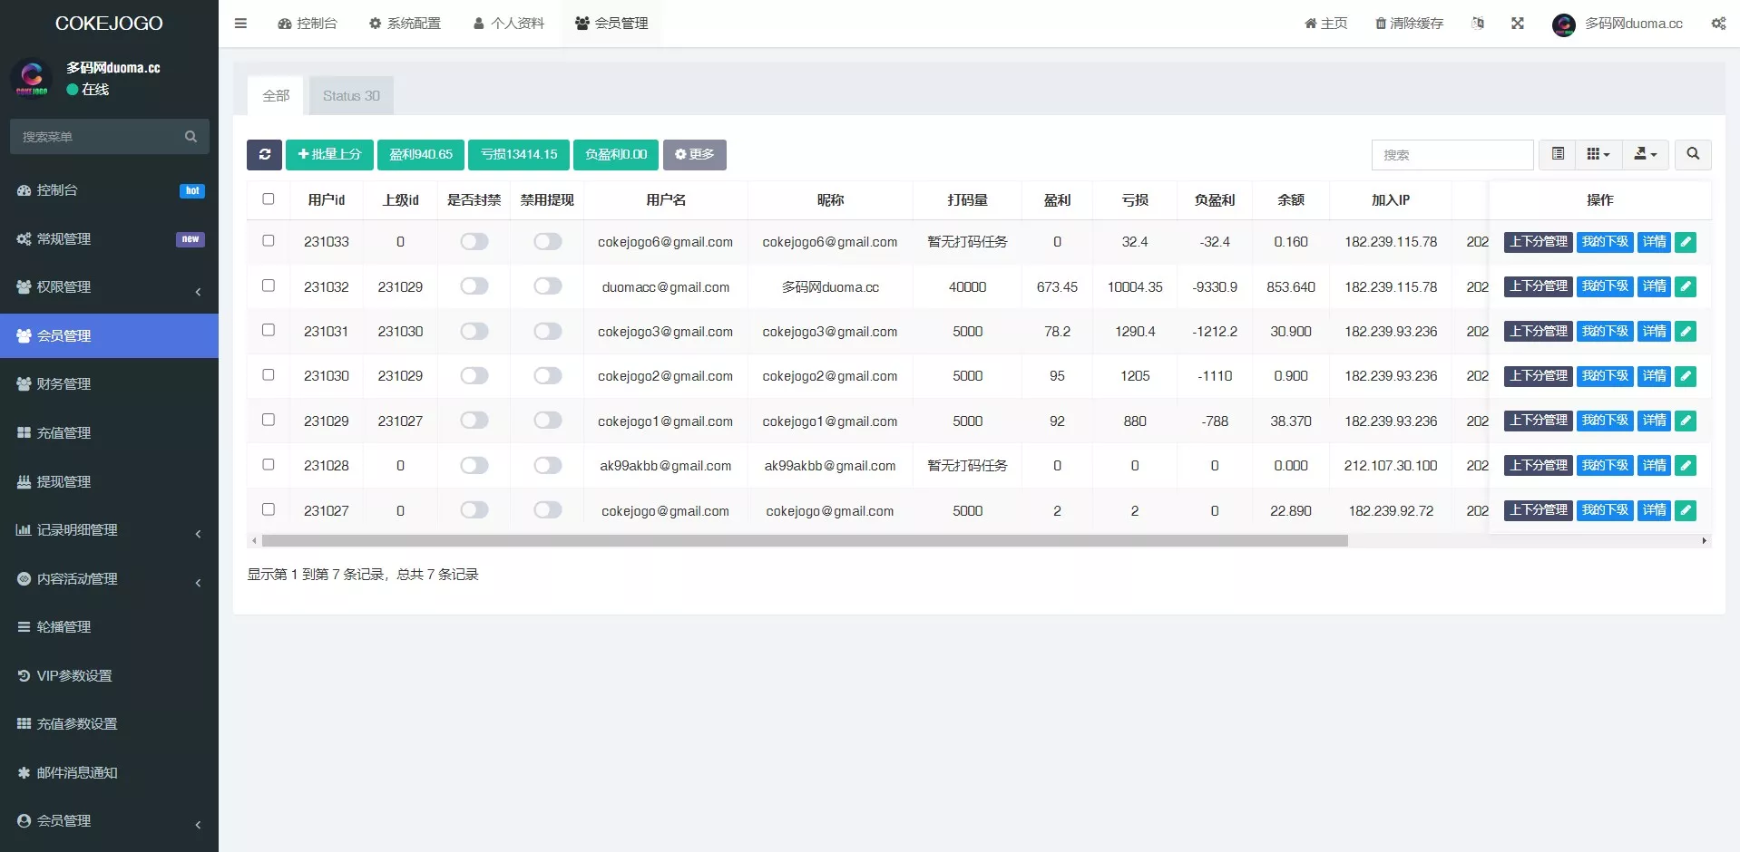Click the table list-view icon

[x=1559, y=154]
